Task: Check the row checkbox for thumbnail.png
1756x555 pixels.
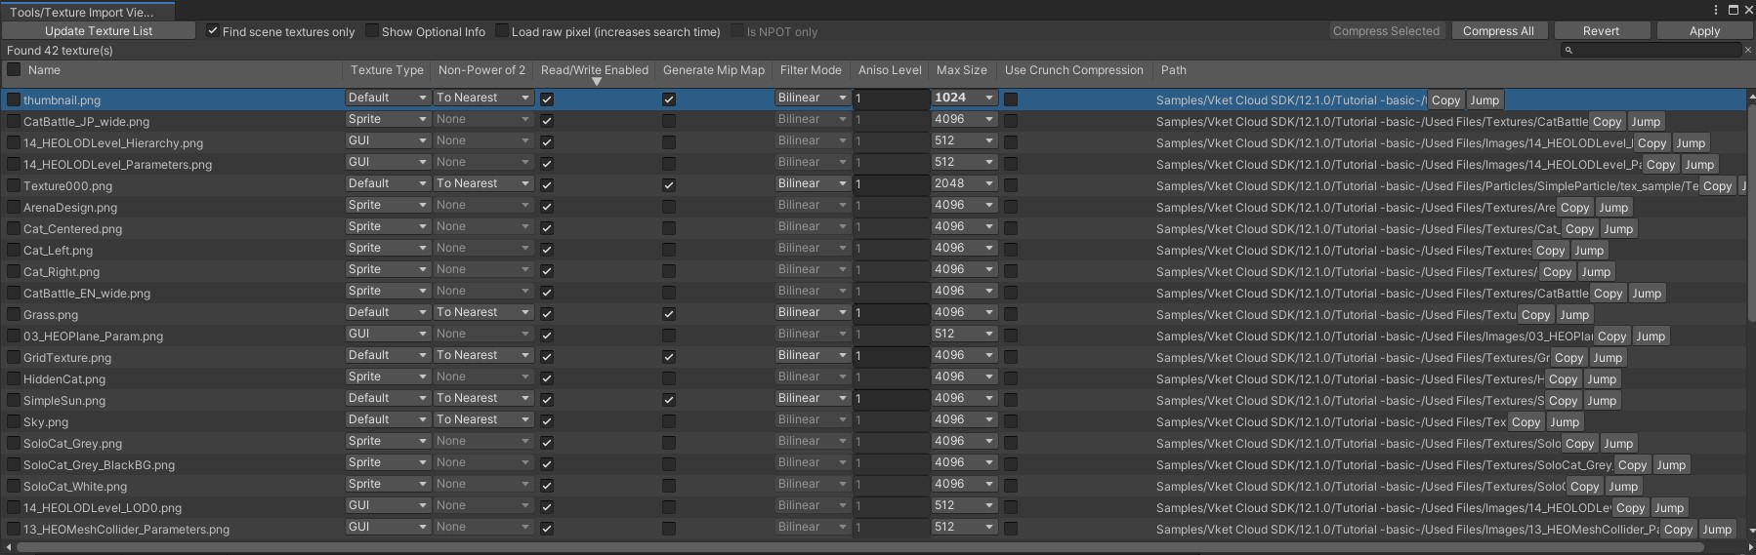Action: (x=14, y=99)
